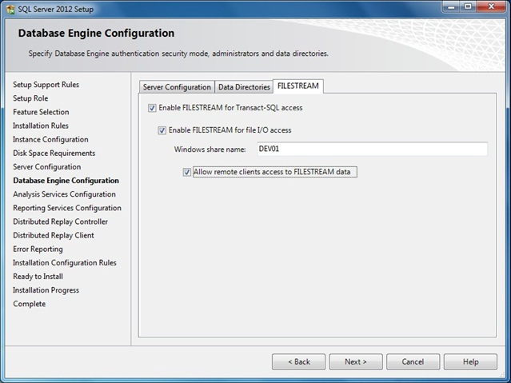Click Distributed Replay Controller step
The image size is (511, 383).
(60, 221)
